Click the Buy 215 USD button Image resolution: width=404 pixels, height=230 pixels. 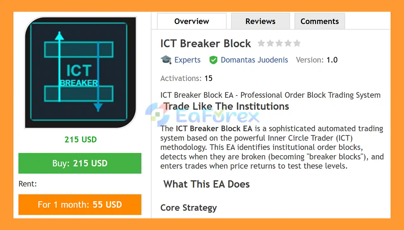[x=80, y=163]
